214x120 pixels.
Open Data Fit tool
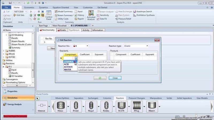tap(102, 19)
